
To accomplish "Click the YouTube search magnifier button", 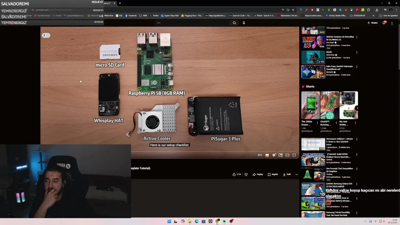I will [x=234, y=22].
